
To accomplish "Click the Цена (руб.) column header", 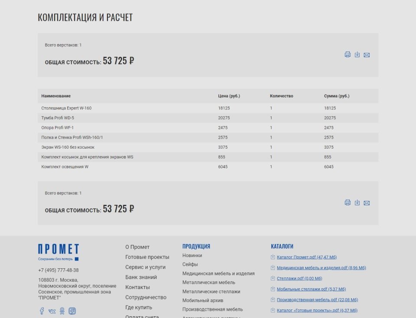I will point(229,96).
